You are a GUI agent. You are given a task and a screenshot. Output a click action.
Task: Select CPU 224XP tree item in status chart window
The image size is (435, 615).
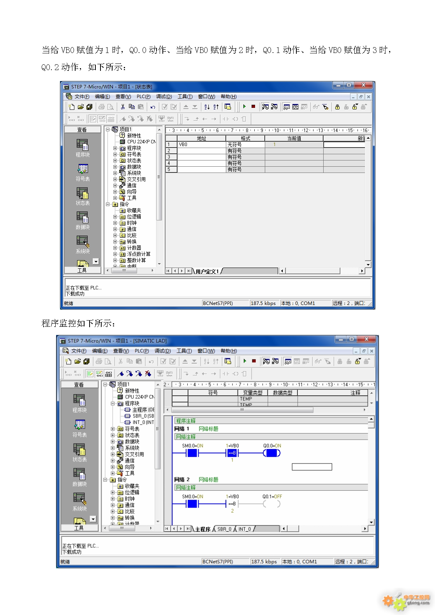click(138, 142)
